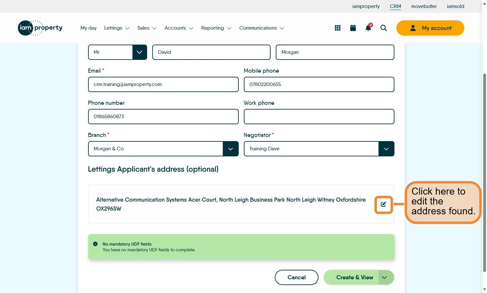Open the Branch dropdown Morgan & Co

(x=163, y=149)
